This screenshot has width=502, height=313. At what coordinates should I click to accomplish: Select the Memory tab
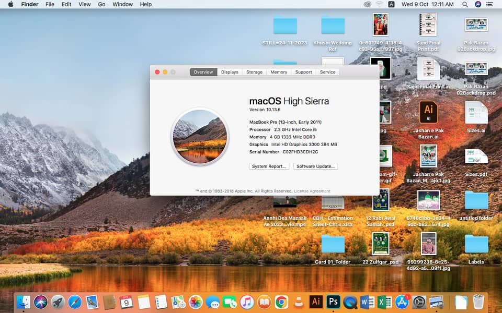click(279, 72)
